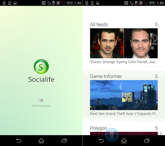Tap picture notification icon on right status bar

pos(98,3)
